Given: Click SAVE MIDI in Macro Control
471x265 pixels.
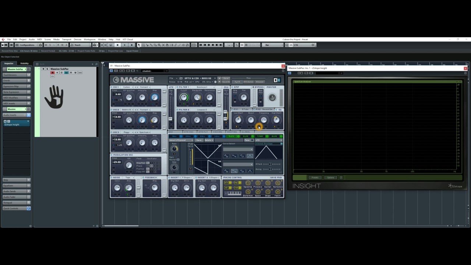Looking at the screenshot, I should [x=276, y=177].
